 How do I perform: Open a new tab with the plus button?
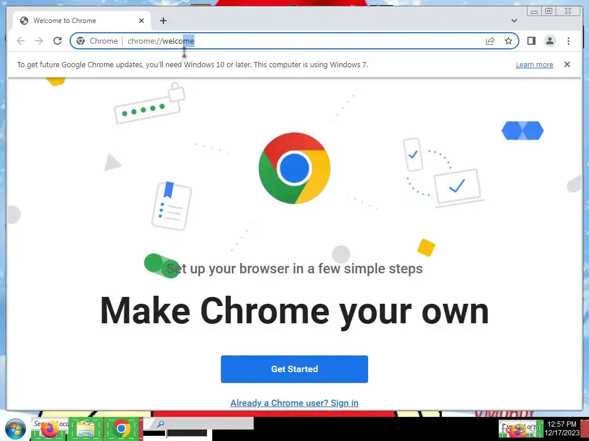pyautogui.click(x=163, y=21)
